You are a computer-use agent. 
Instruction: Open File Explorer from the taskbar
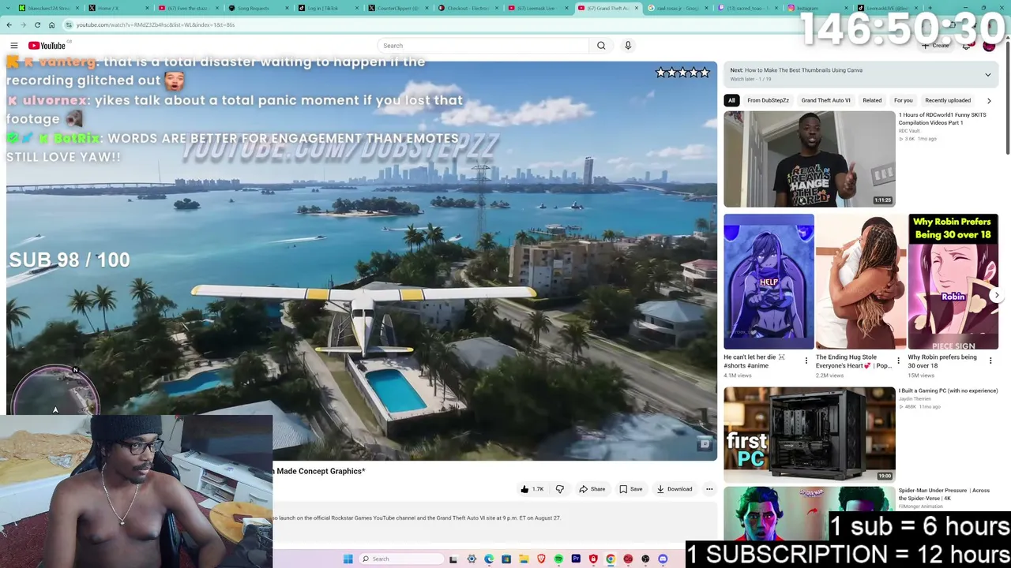click(524, 559)
